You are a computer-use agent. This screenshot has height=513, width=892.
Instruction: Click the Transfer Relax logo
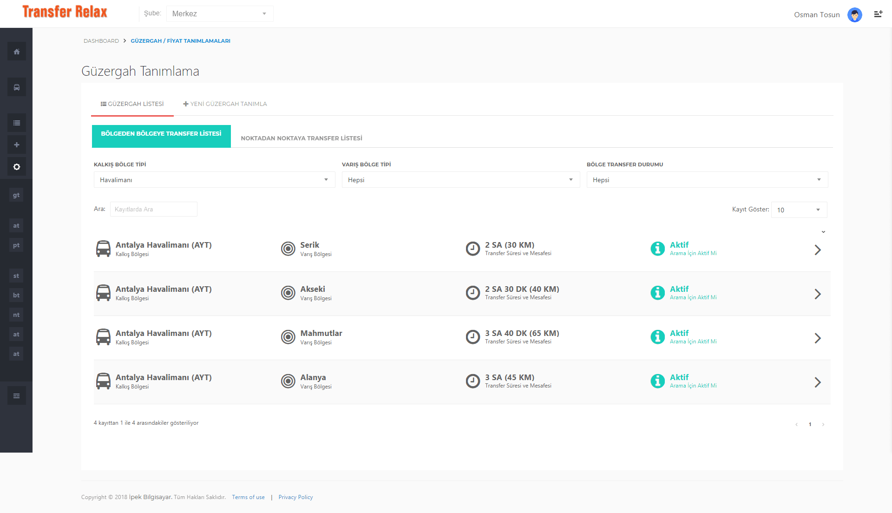(65, 12)
